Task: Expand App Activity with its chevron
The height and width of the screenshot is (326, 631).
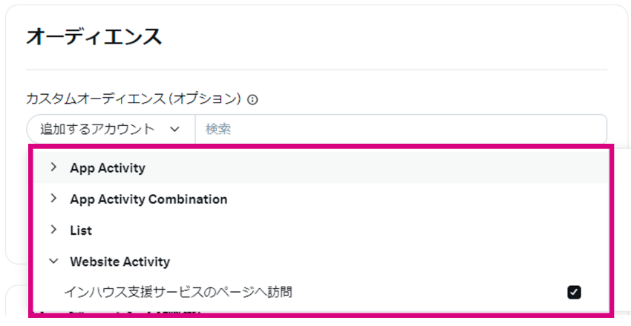Action: tap(53, 167)
